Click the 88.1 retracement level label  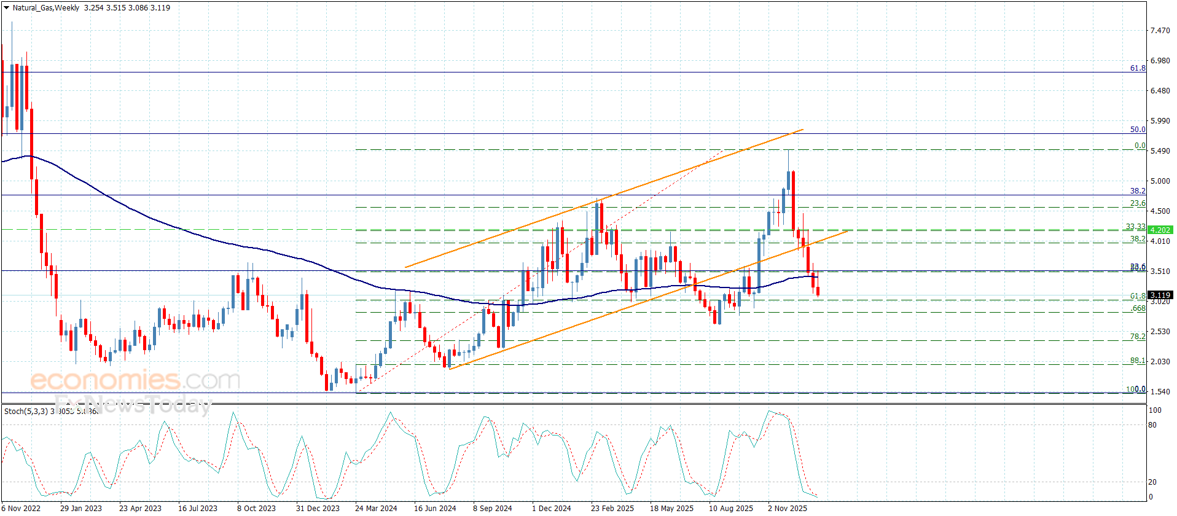[1138, 361]
